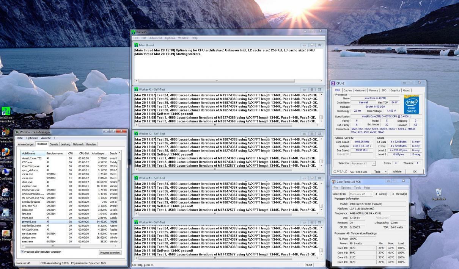Switch to the Leistung tab in Task-Manager
The image size is (459, 269).
click(x=66, y=144)
